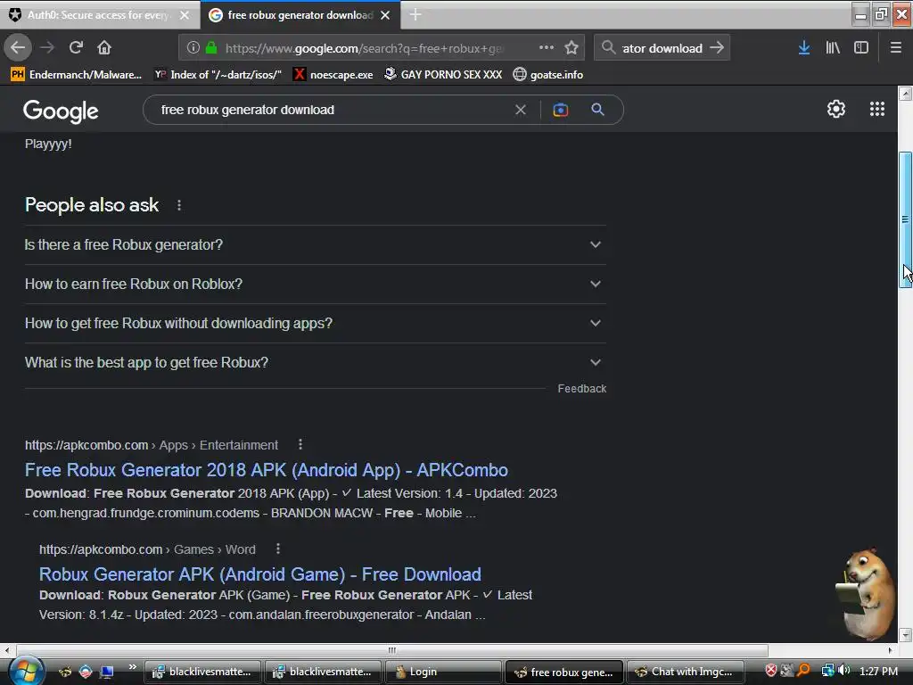Screen dimensions: 913x685
Task: Click the browser forward arrow
Action: tap(47, 47)
